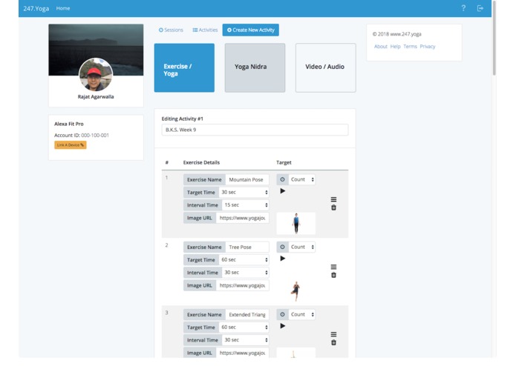
Task: Play the Mountain Pose exercise
Action: pos(282,191)
